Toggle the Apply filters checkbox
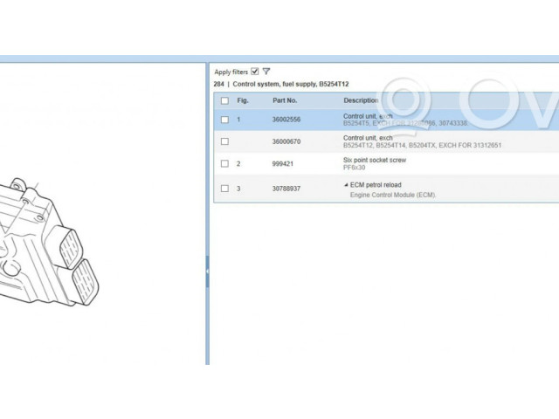Image resolution: width=559 pixels, height=419 pixels. pyautogui.click(x=254, y=71)
